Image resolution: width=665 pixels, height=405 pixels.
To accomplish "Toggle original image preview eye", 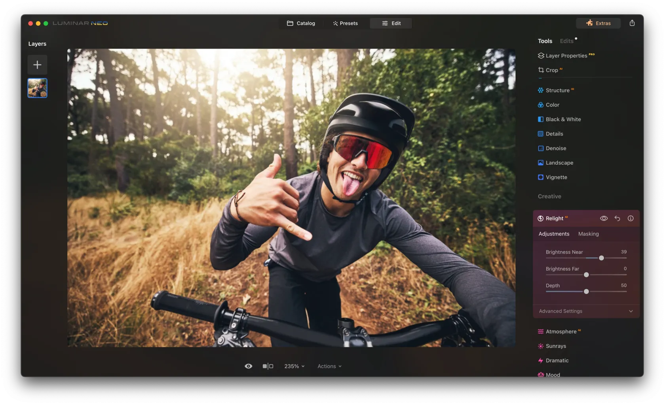I will coord(248,366).
